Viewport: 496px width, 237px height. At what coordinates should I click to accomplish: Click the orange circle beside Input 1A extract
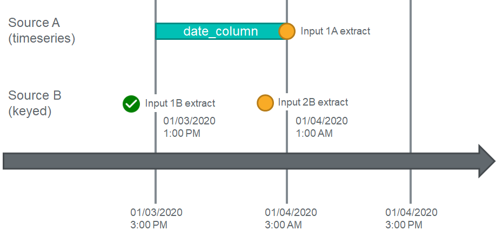(x=287, y=31)
